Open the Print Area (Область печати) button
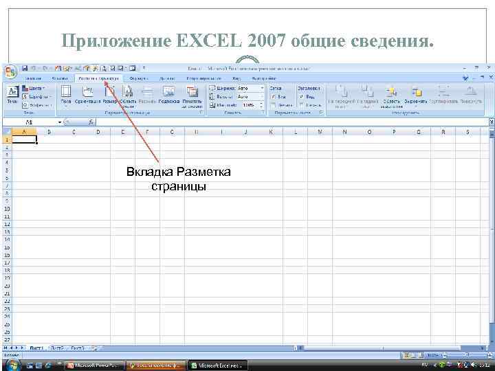 coord(128,97)
